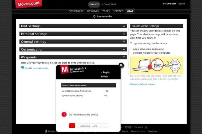Click the red warning exclamation icon
This screenshot has height=134, width=202.
[x=64, y=114]
